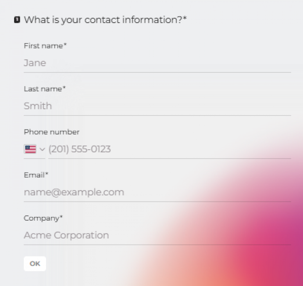Focus the Last name field with Smith placeholder
This screenshot has height=286, width=303.
tap(157, 106)
